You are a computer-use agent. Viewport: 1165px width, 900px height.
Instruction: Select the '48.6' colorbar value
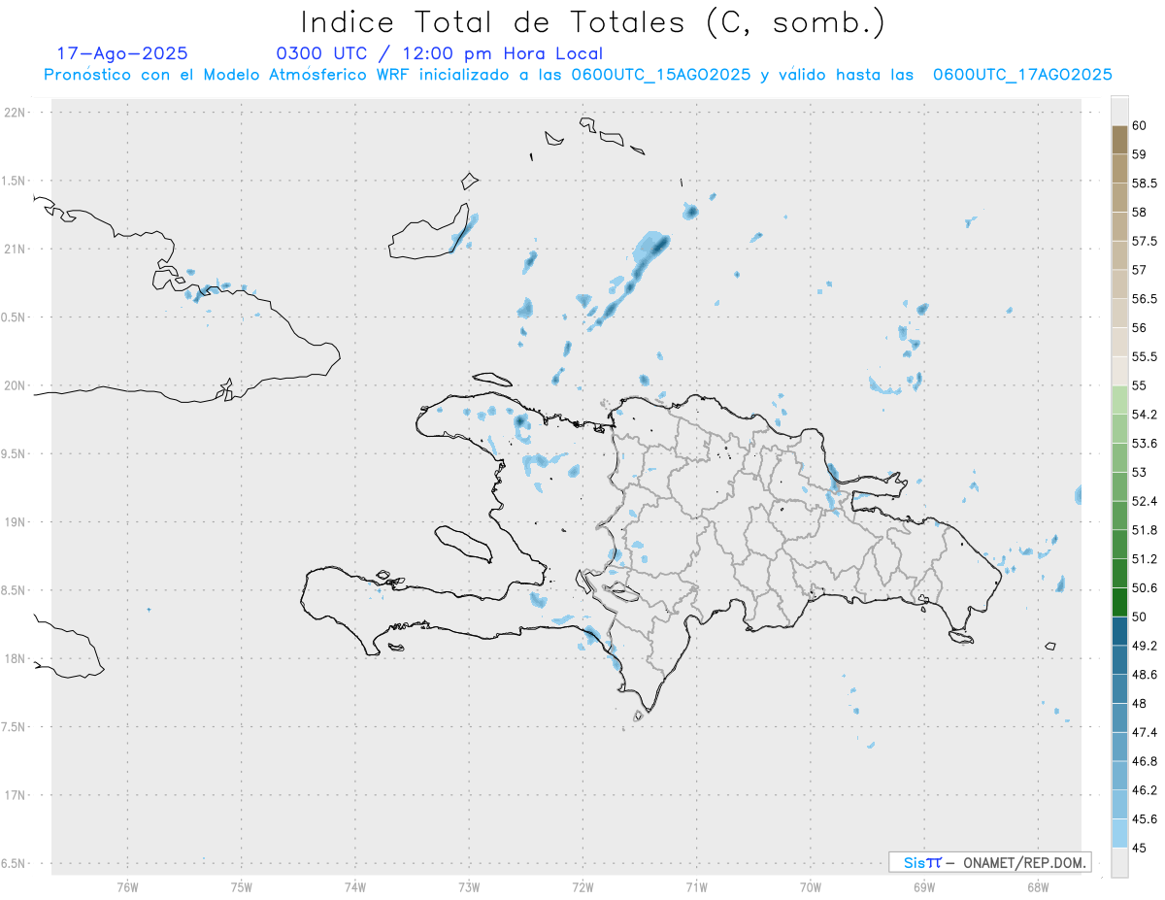[x=1144, y=674]
